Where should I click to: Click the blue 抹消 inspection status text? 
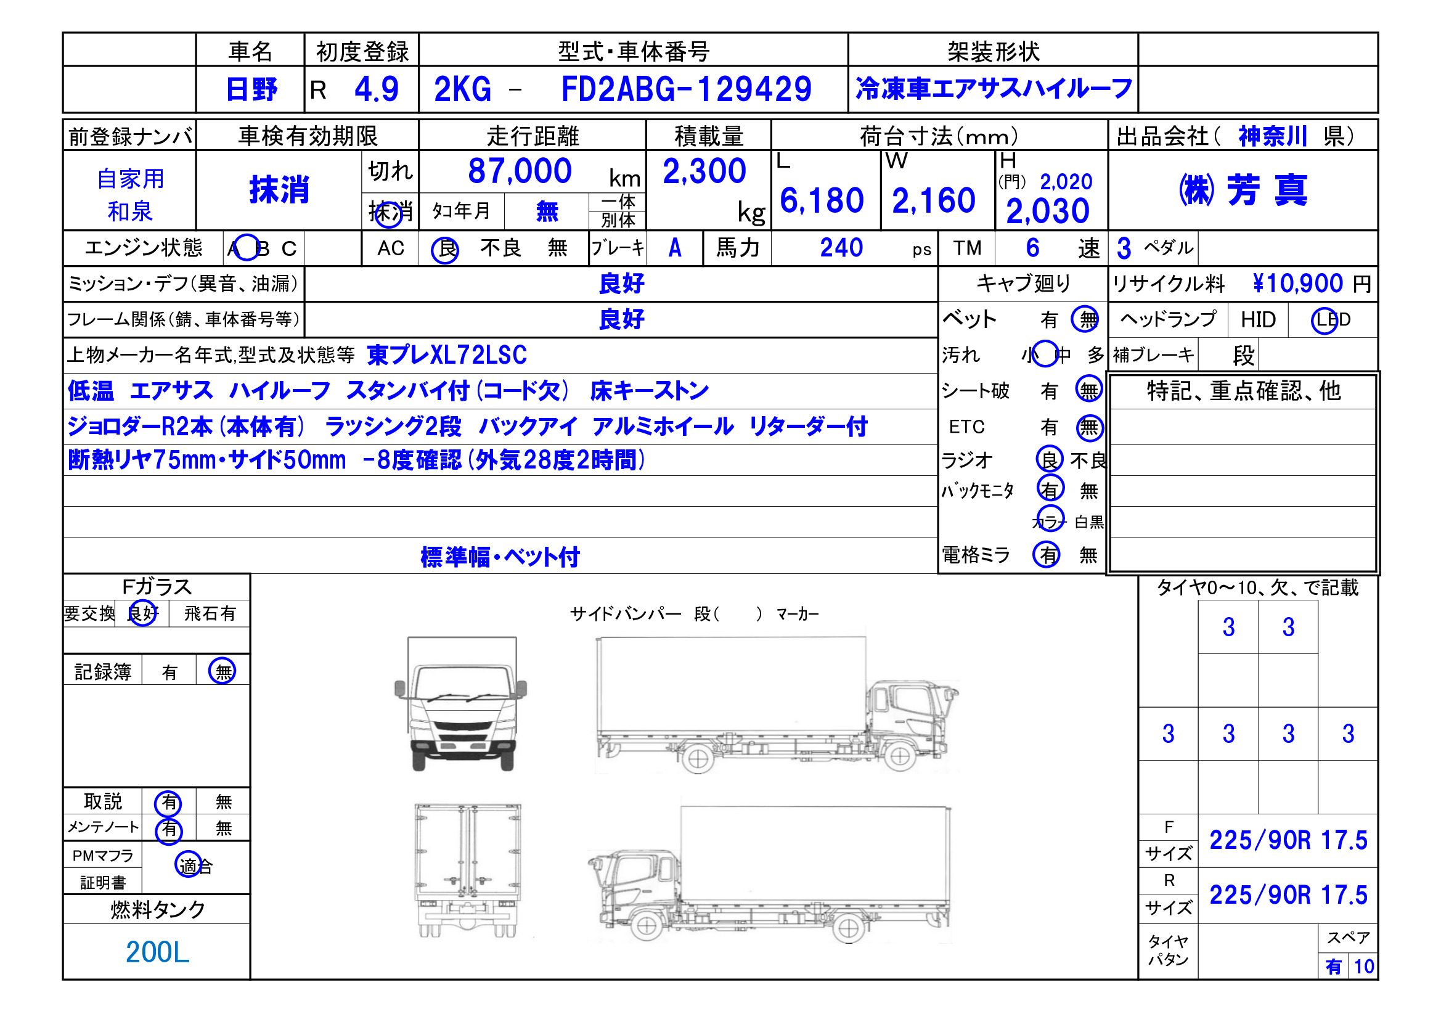coord(279,190)
